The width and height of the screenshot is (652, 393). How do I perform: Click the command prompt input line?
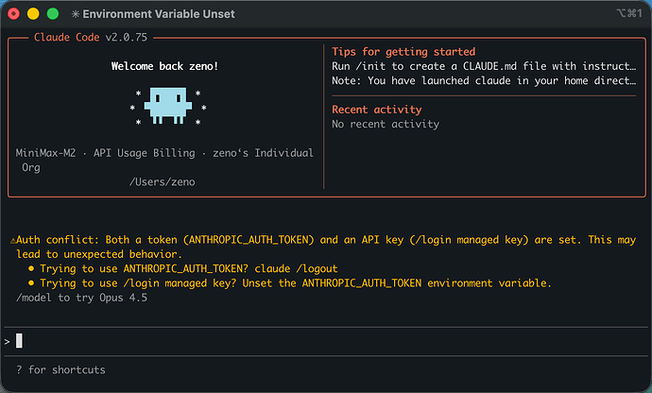(x=326, y=341)
